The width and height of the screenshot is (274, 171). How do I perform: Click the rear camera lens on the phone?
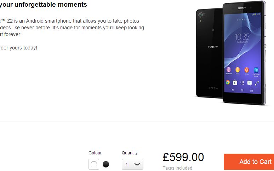(x=201, y=15)
